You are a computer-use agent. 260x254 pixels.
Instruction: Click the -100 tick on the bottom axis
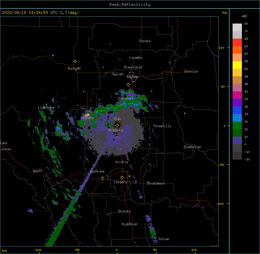(x=38, y=250)
